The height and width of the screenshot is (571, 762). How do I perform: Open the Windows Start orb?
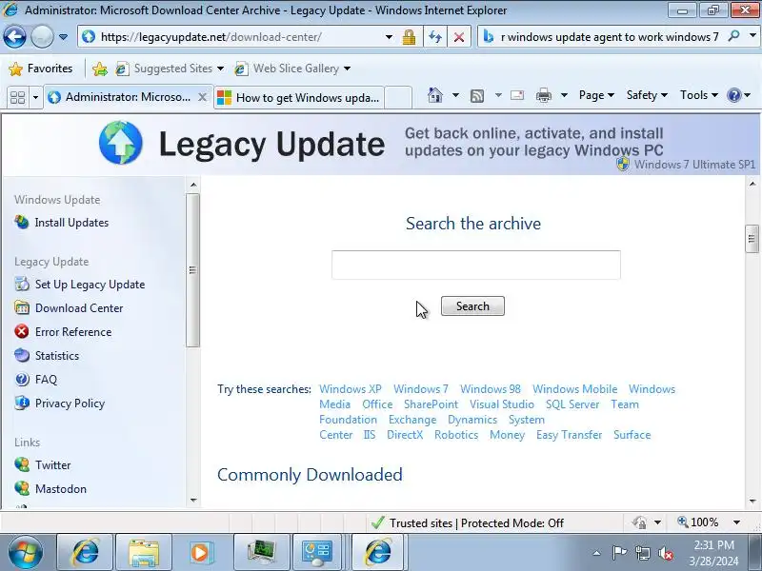coord(25,552)
